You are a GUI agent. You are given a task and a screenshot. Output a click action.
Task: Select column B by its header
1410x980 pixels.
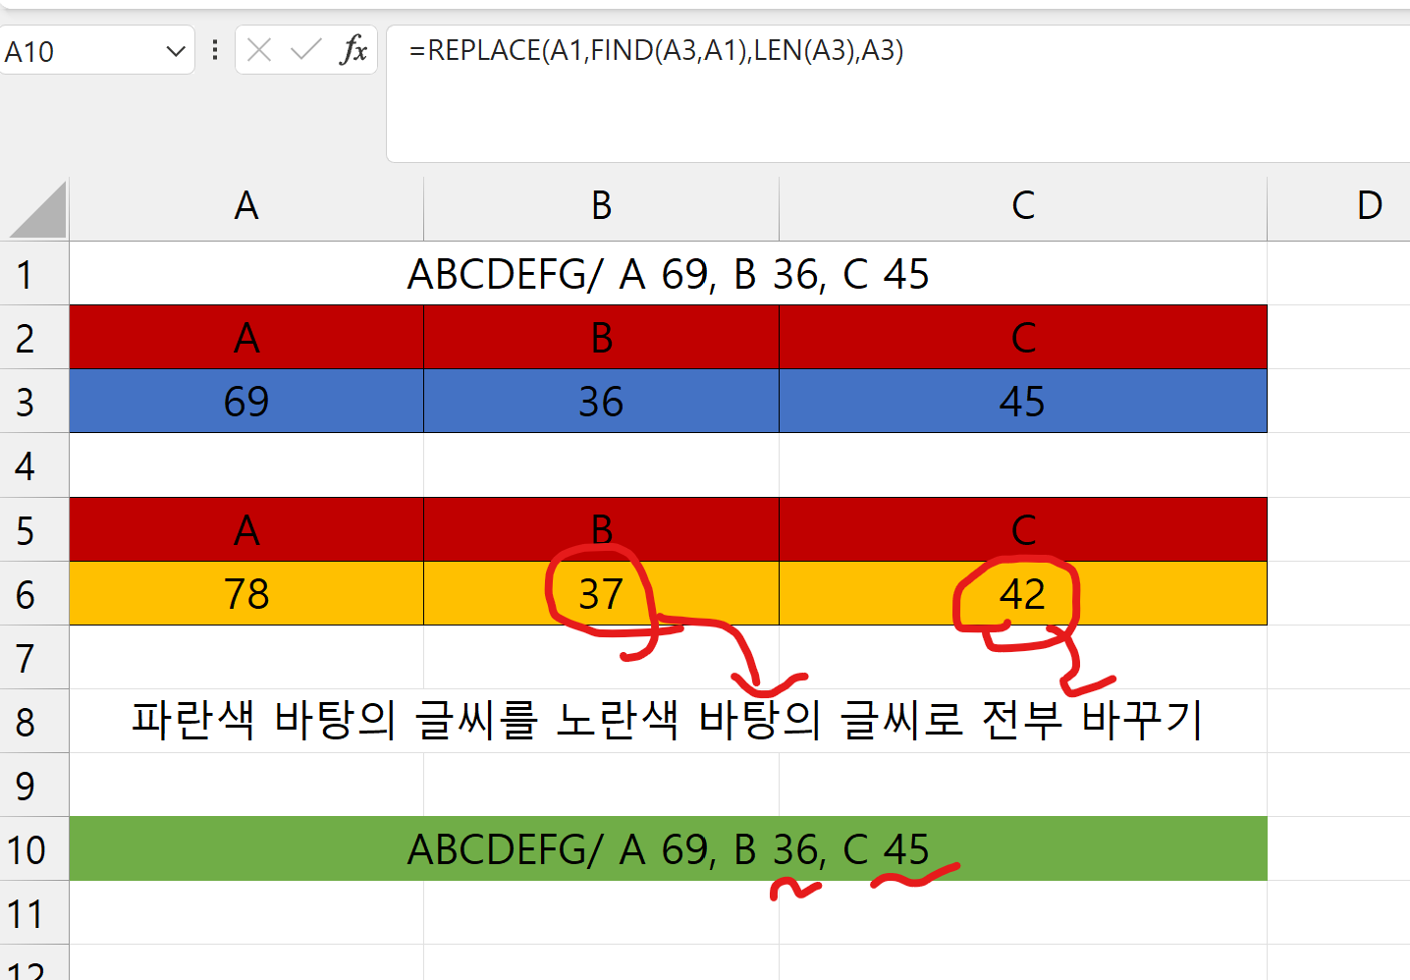click(x=601, y=206)
